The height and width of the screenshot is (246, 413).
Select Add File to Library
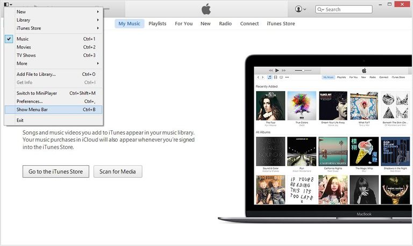(53, 74)
